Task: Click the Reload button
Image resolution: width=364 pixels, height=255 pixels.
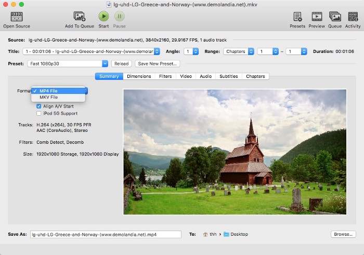Action: coord(122,64)
